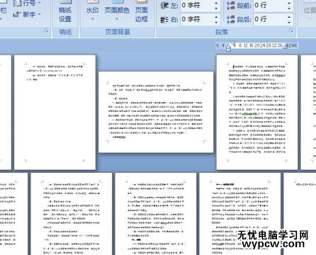Increase 段后 spacing with up arrow
The image size is (316, 255).
(290, 17)
